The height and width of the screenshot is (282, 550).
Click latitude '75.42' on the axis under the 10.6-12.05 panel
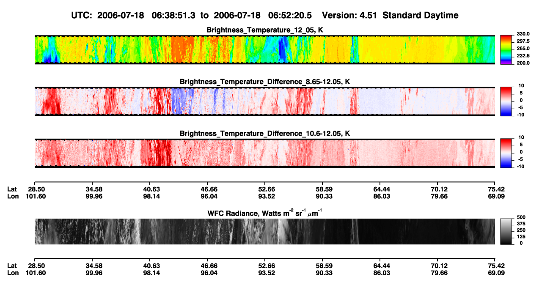pyautogui.click(x=495, y=189)
